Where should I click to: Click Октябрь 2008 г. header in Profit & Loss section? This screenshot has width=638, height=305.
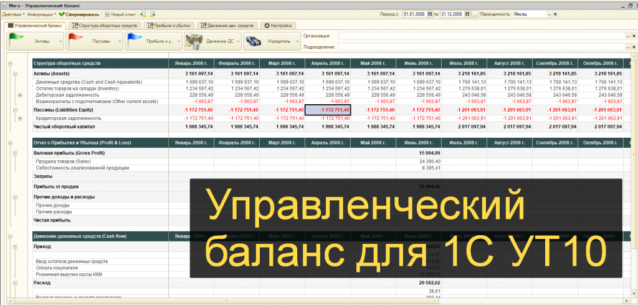pyautogui.click(x=601, y=143)
